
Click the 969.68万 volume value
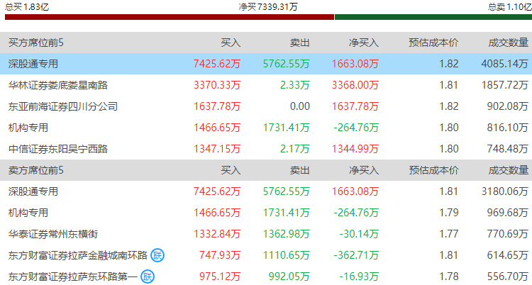pos(508,213)
